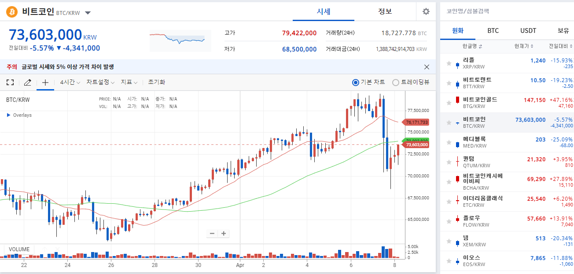Open BTC/KRW market selector dropdown arrow
Screen dimensions: 574x274
click(x=88, y=13)
